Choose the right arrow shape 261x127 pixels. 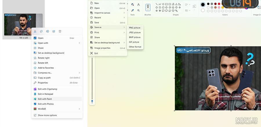pyautogui.click(x=166, y=8)
